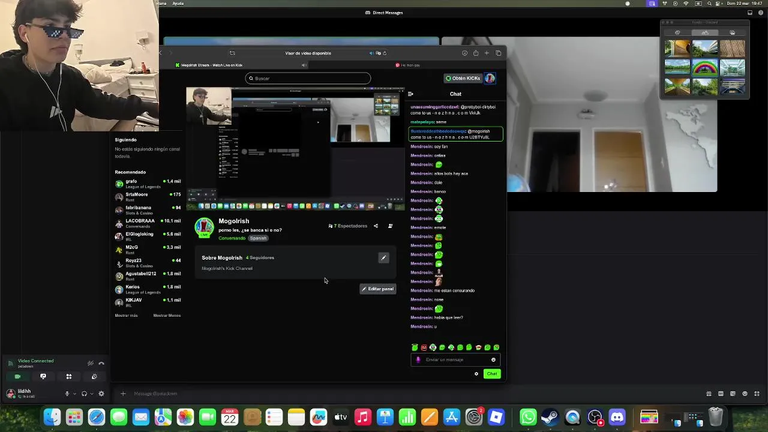Open Discord gift icon in message bar

coord(709,394)
